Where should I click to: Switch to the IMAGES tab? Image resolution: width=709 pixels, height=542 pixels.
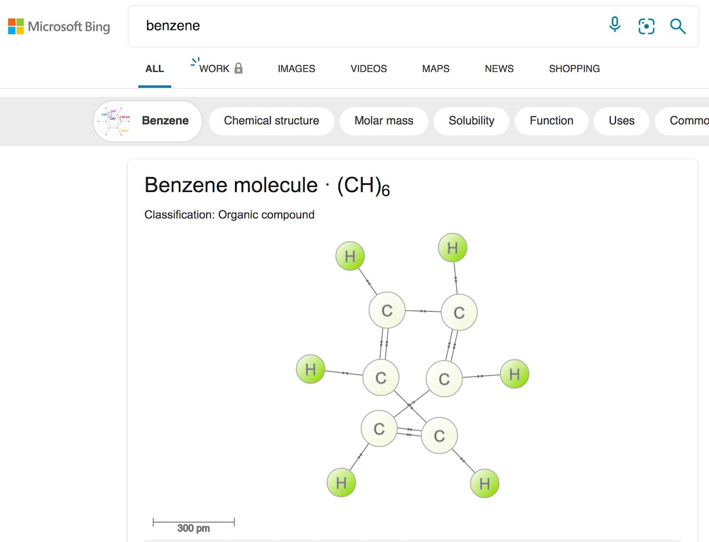point(296,68)
